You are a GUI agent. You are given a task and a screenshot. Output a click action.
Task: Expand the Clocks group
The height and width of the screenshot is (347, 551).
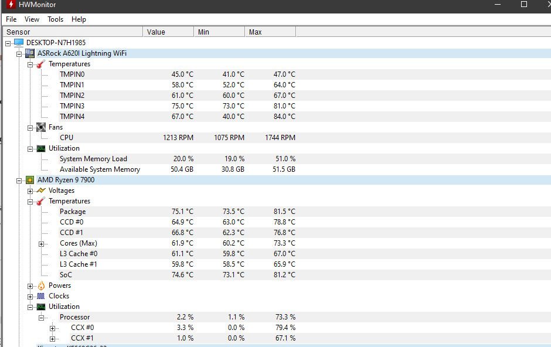click(30, 297)
